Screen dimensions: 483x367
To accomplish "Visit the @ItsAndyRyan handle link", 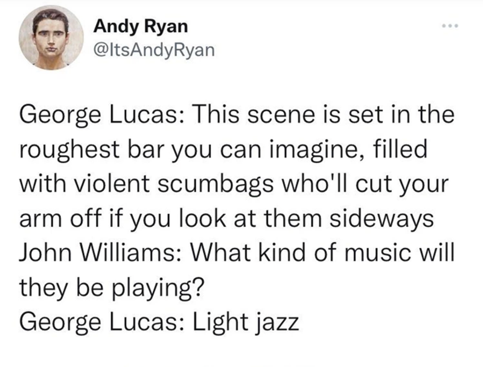I will click(154, 49).
